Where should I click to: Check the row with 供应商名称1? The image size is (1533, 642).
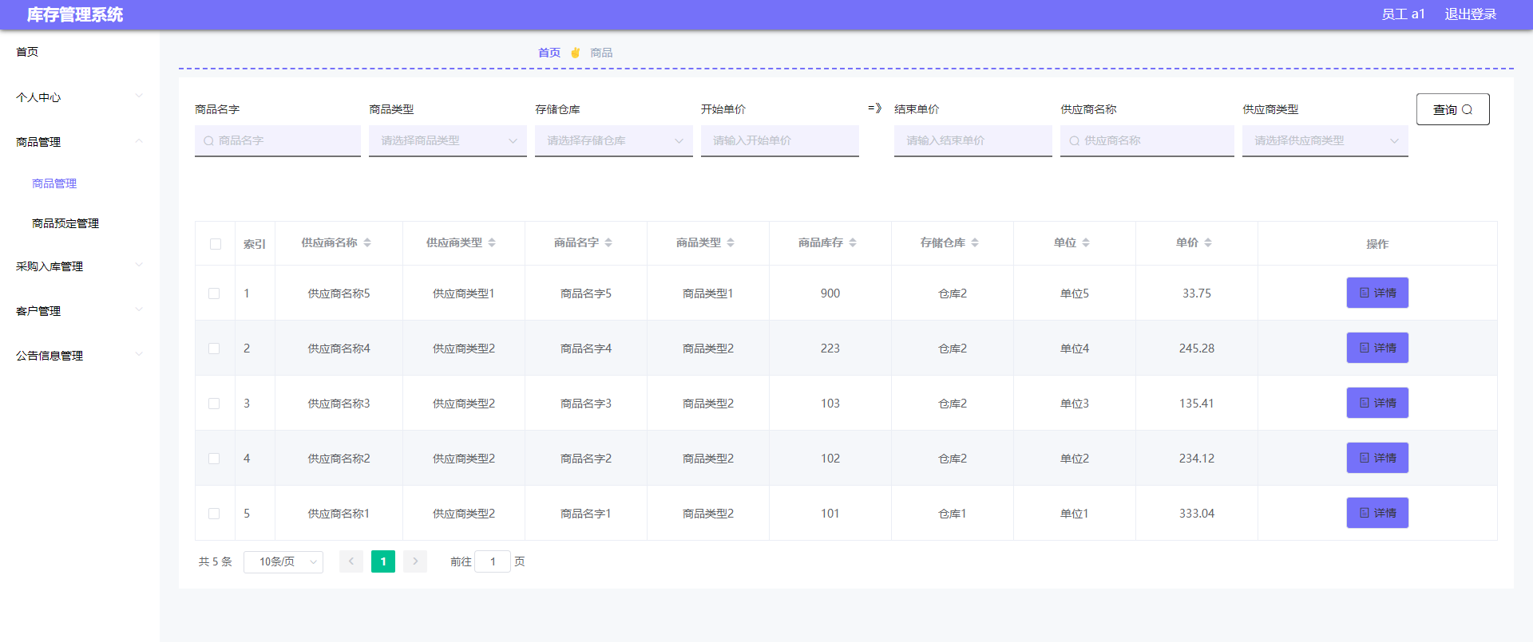click(x=214, y=514)
